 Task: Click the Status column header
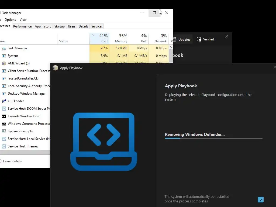[73, 38]
